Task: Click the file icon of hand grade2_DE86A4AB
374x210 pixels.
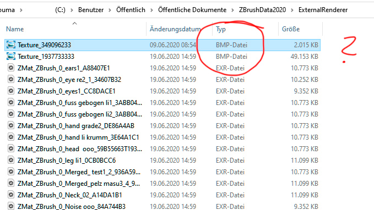Action: point(11,126)
